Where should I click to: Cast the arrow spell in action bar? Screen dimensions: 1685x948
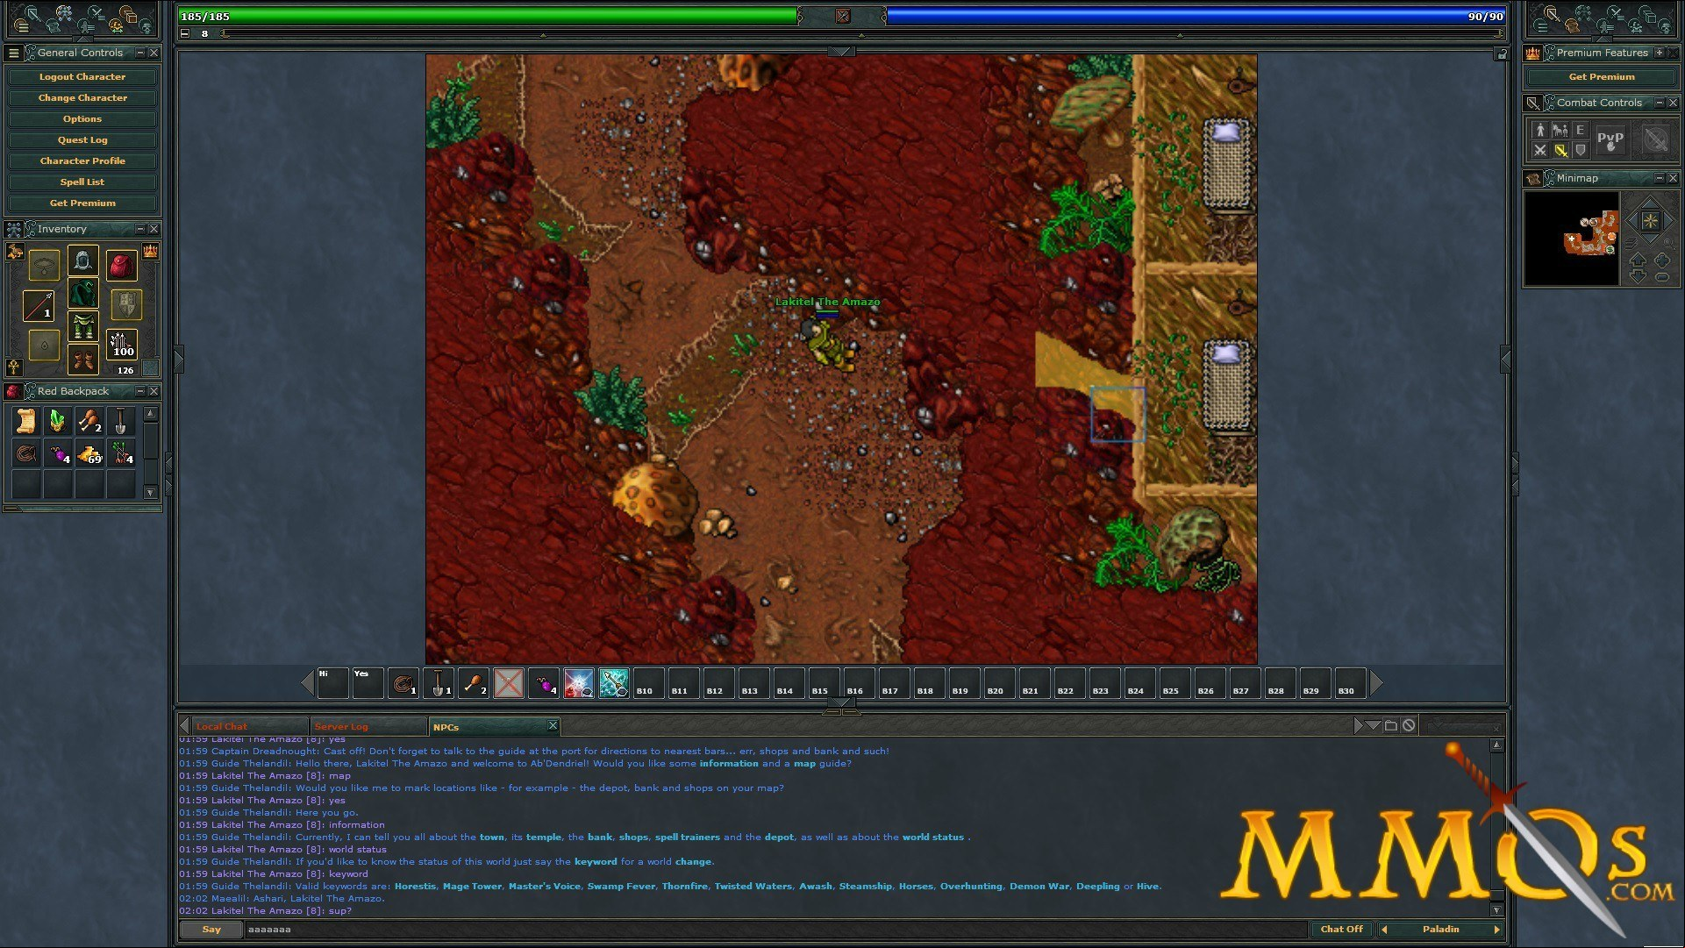click(613, 682)
